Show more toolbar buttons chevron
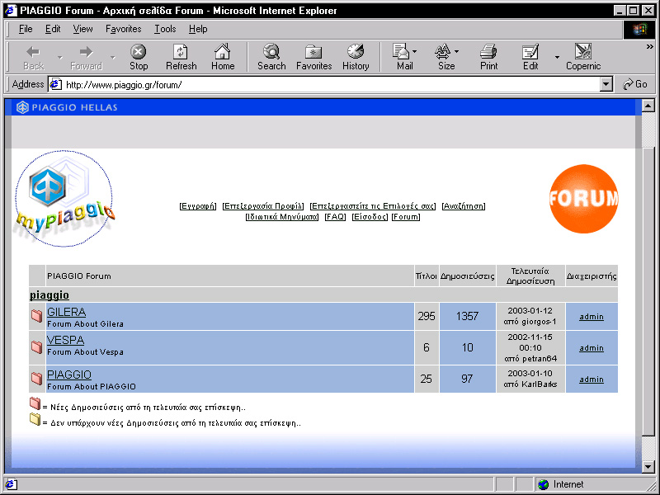This screenshot has width=660, height=495. click(x=650, y=47)
